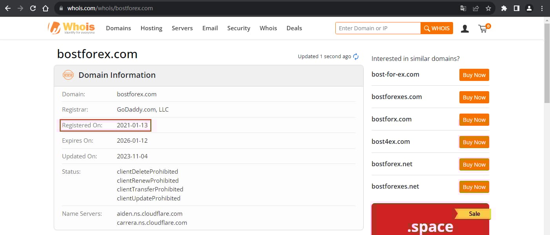Click the bostforex.com page heading
Viewport: 550px width, 235px height.
point(97,54)
